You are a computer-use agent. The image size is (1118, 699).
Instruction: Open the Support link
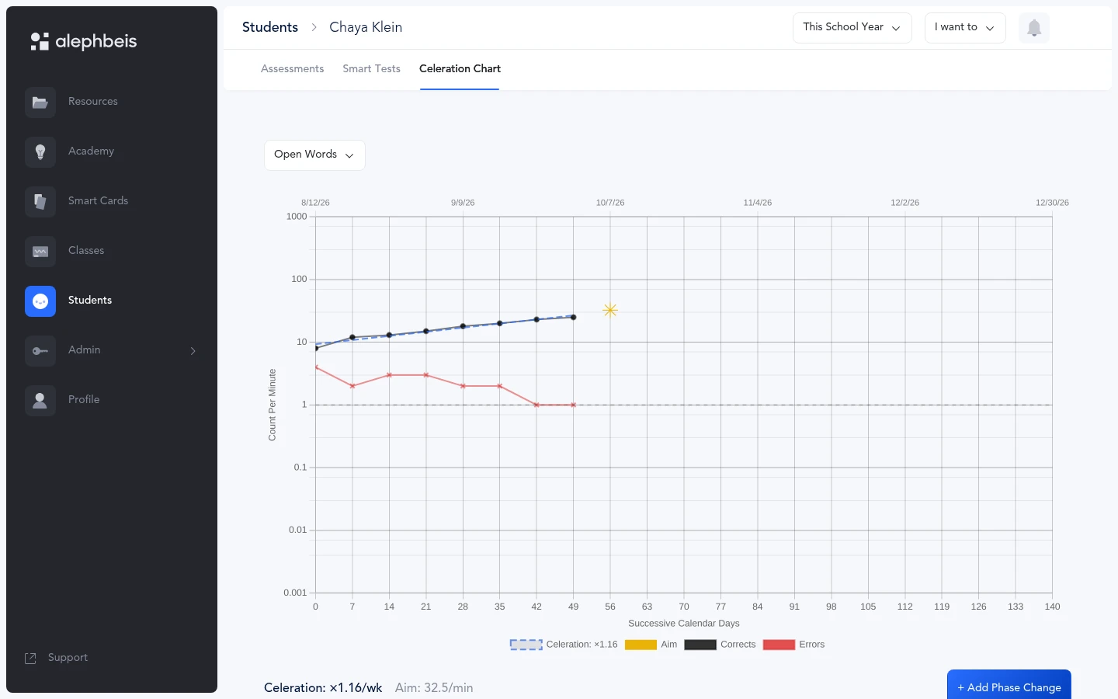[x=68, y=658]
